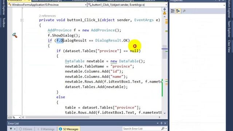Click 'EventArgs' type in method signature

pos(144,20)
